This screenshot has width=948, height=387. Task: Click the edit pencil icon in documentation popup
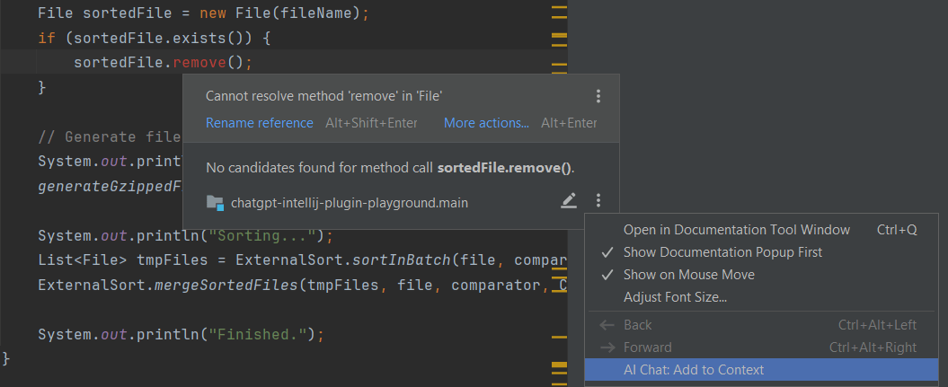pos(568,201)
